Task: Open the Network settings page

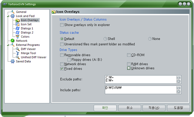Action: point(22,41)
